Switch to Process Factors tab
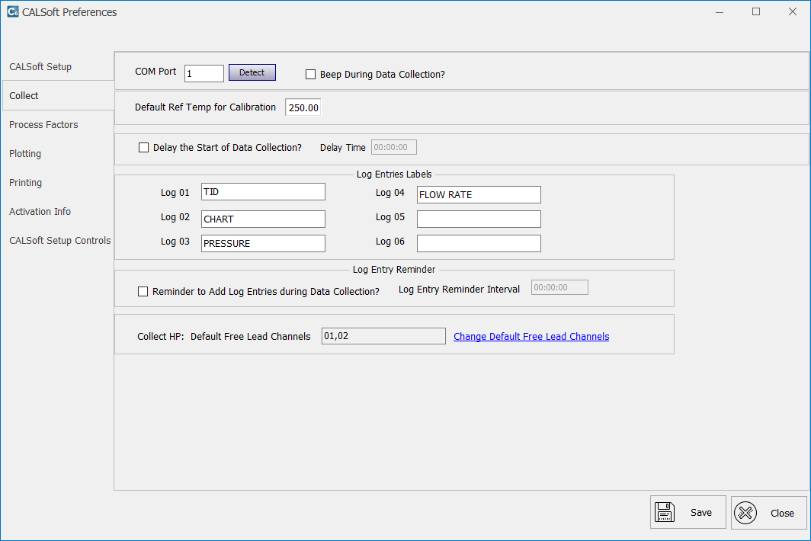This screenshot has height=541, width=811. (x=43, y=125)
